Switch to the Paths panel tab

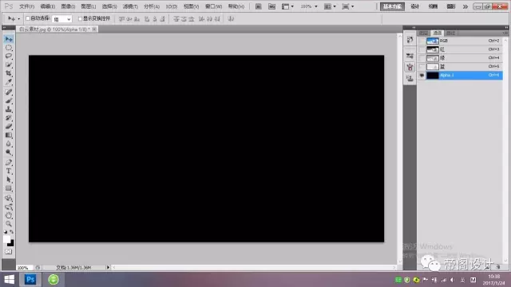click(450, 33)
